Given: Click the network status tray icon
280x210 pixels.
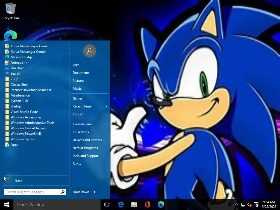Looking at the screenshot, I should pyautogui.click(x=243, y=205).
